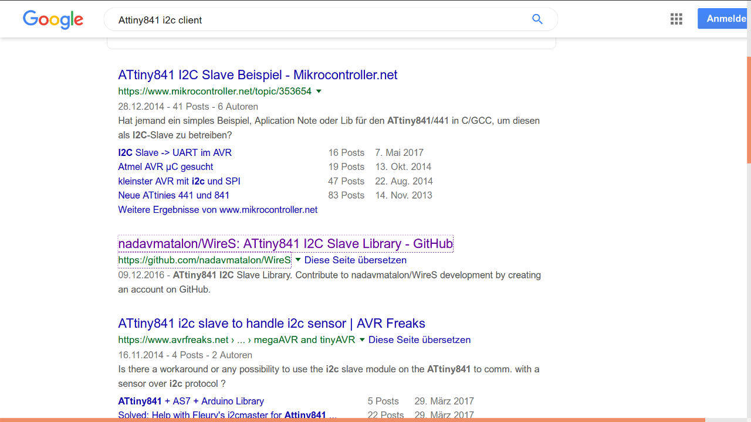Click the '47 Posts' entry
This screenshot has height=422, width=751.
coord(346,181)
